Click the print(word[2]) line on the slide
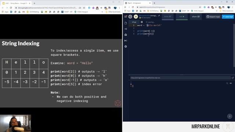 pyautogui.click(x=79, y=71)
